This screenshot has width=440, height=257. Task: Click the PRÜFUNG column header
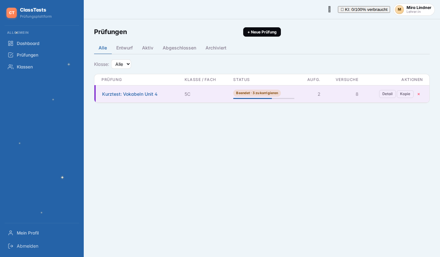[x=112, y=80]
